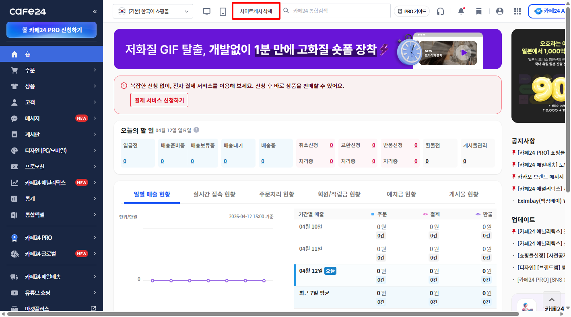This screenshot has width=571, height=317.
Task: Click the 카페24 매일배송 truck icon
Action: point(14,277)
